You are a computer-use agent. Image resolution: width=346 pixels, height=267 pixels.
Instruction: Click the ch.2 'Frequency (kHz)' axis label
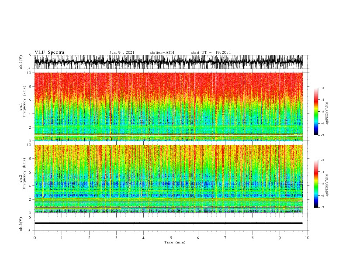[24, 174]
